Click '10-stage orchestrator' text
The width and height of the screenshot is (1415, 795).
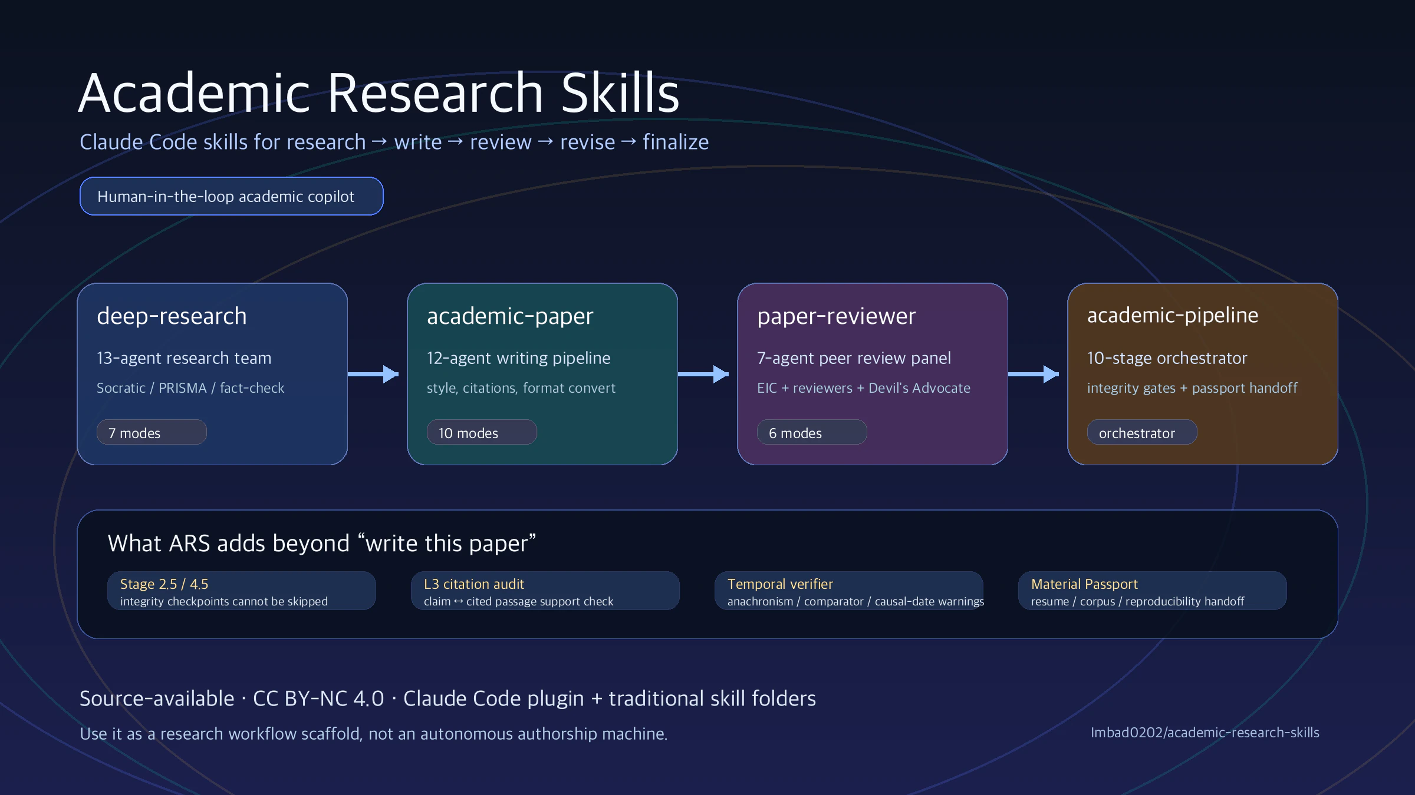click(1167, 358)
